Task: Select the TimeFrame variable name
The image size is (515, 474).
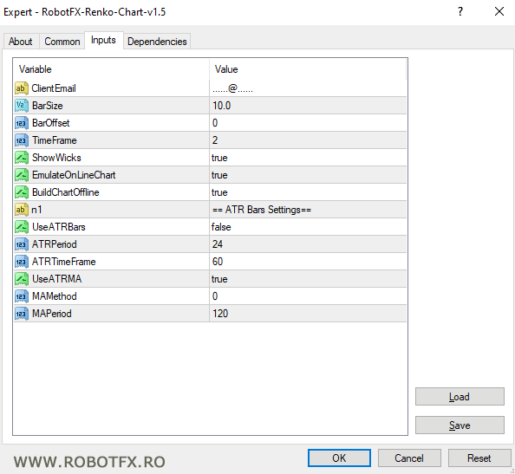Action: pyautogui.click(x=55, y=140)
